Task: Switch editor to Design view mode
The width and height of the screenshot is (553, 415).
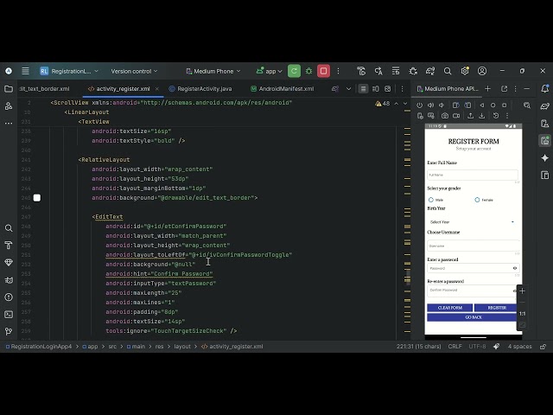Action: (x=388, y=88)
